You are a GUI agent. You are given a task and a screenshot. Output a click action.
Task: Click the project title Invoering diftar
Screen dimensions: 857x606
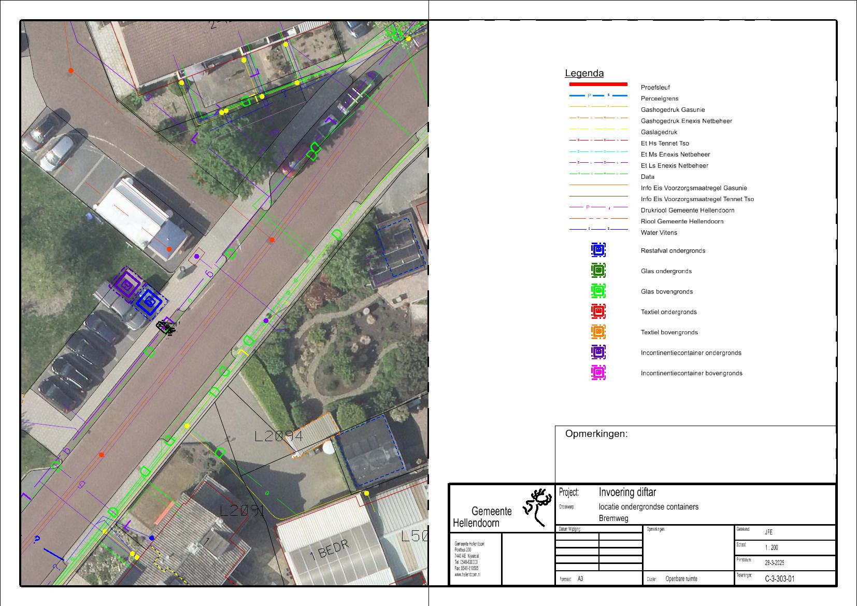pos(627,492)
